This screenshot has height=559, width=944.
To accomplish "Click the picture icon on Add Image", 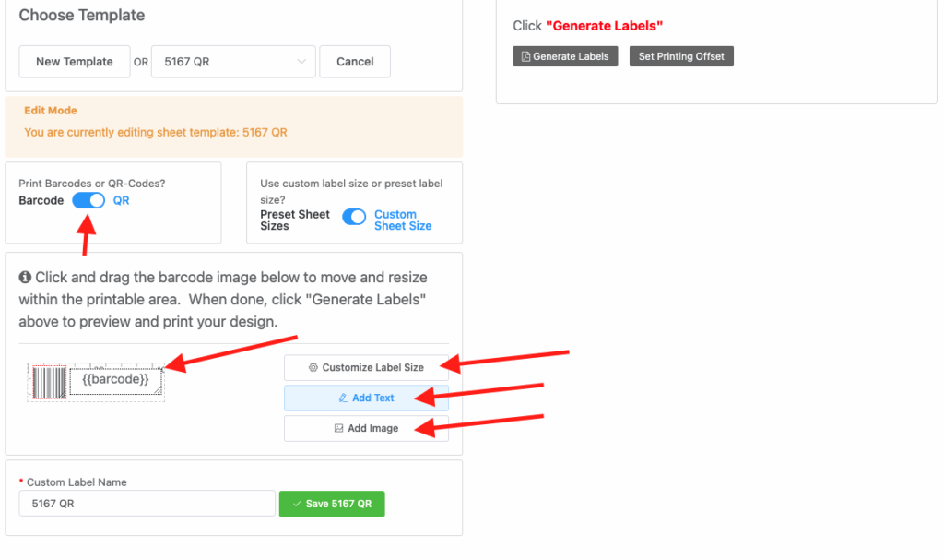I will pyautogui.click(x=338, y=429).
